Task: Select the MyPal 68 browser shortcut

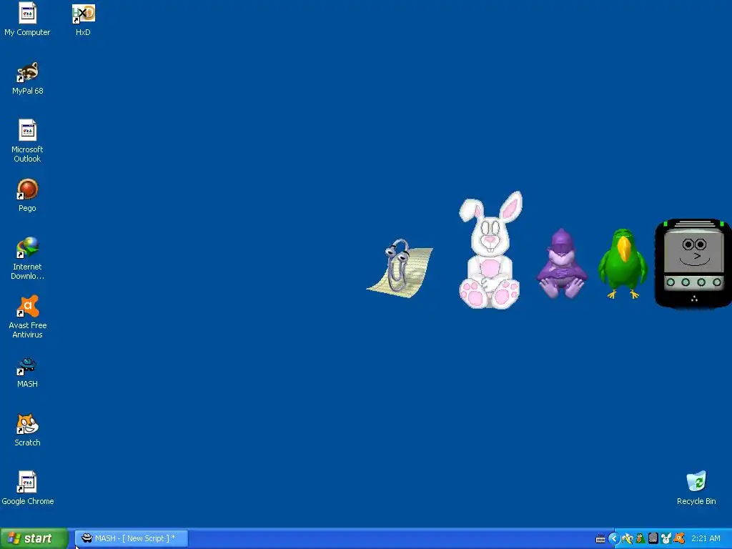Action: (x=27, y=78)
